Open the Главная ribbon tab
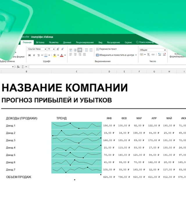Screen dimensions: 186x210 (27, 42)
